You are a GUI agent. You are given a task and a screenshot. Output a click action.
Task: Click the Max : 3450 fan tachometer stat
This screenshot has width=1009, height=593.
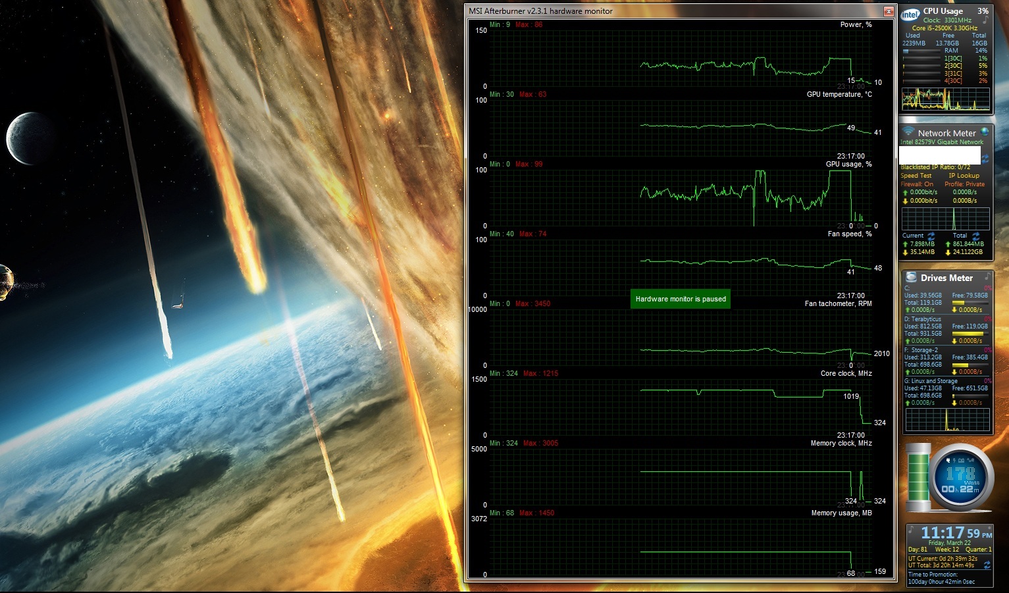pyautogui.click(x=533, y=304)
